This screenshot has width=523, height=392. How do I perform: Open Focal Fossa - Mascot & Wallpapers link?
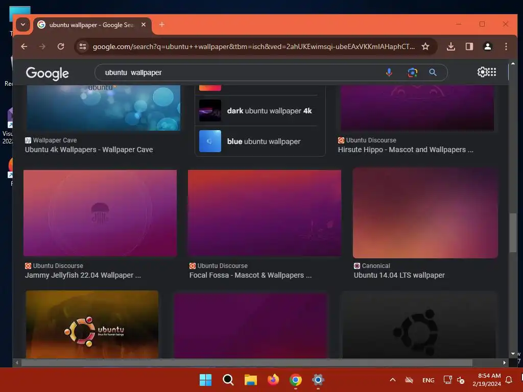pos(250,275)
